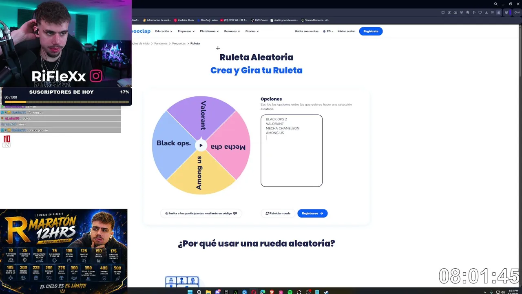522x294 pixels.
Task: Open Opera GX browser from the taskbar
Action: [x=254, y=292]
